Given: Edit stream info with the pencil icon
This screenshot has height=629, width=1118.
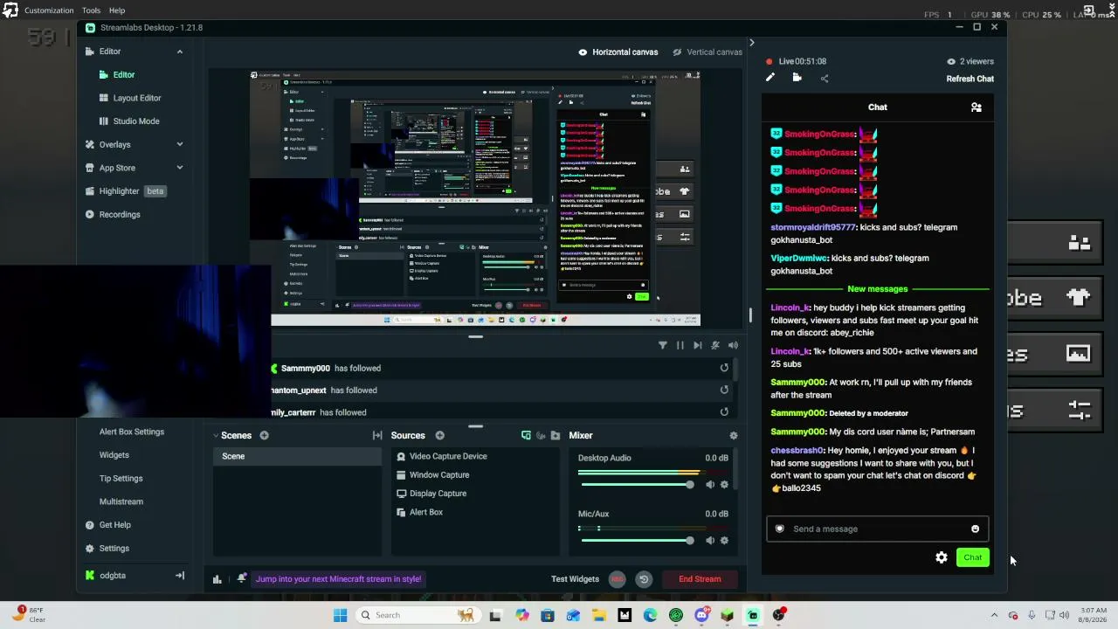Looking at the screenshot, I should 769,78.
